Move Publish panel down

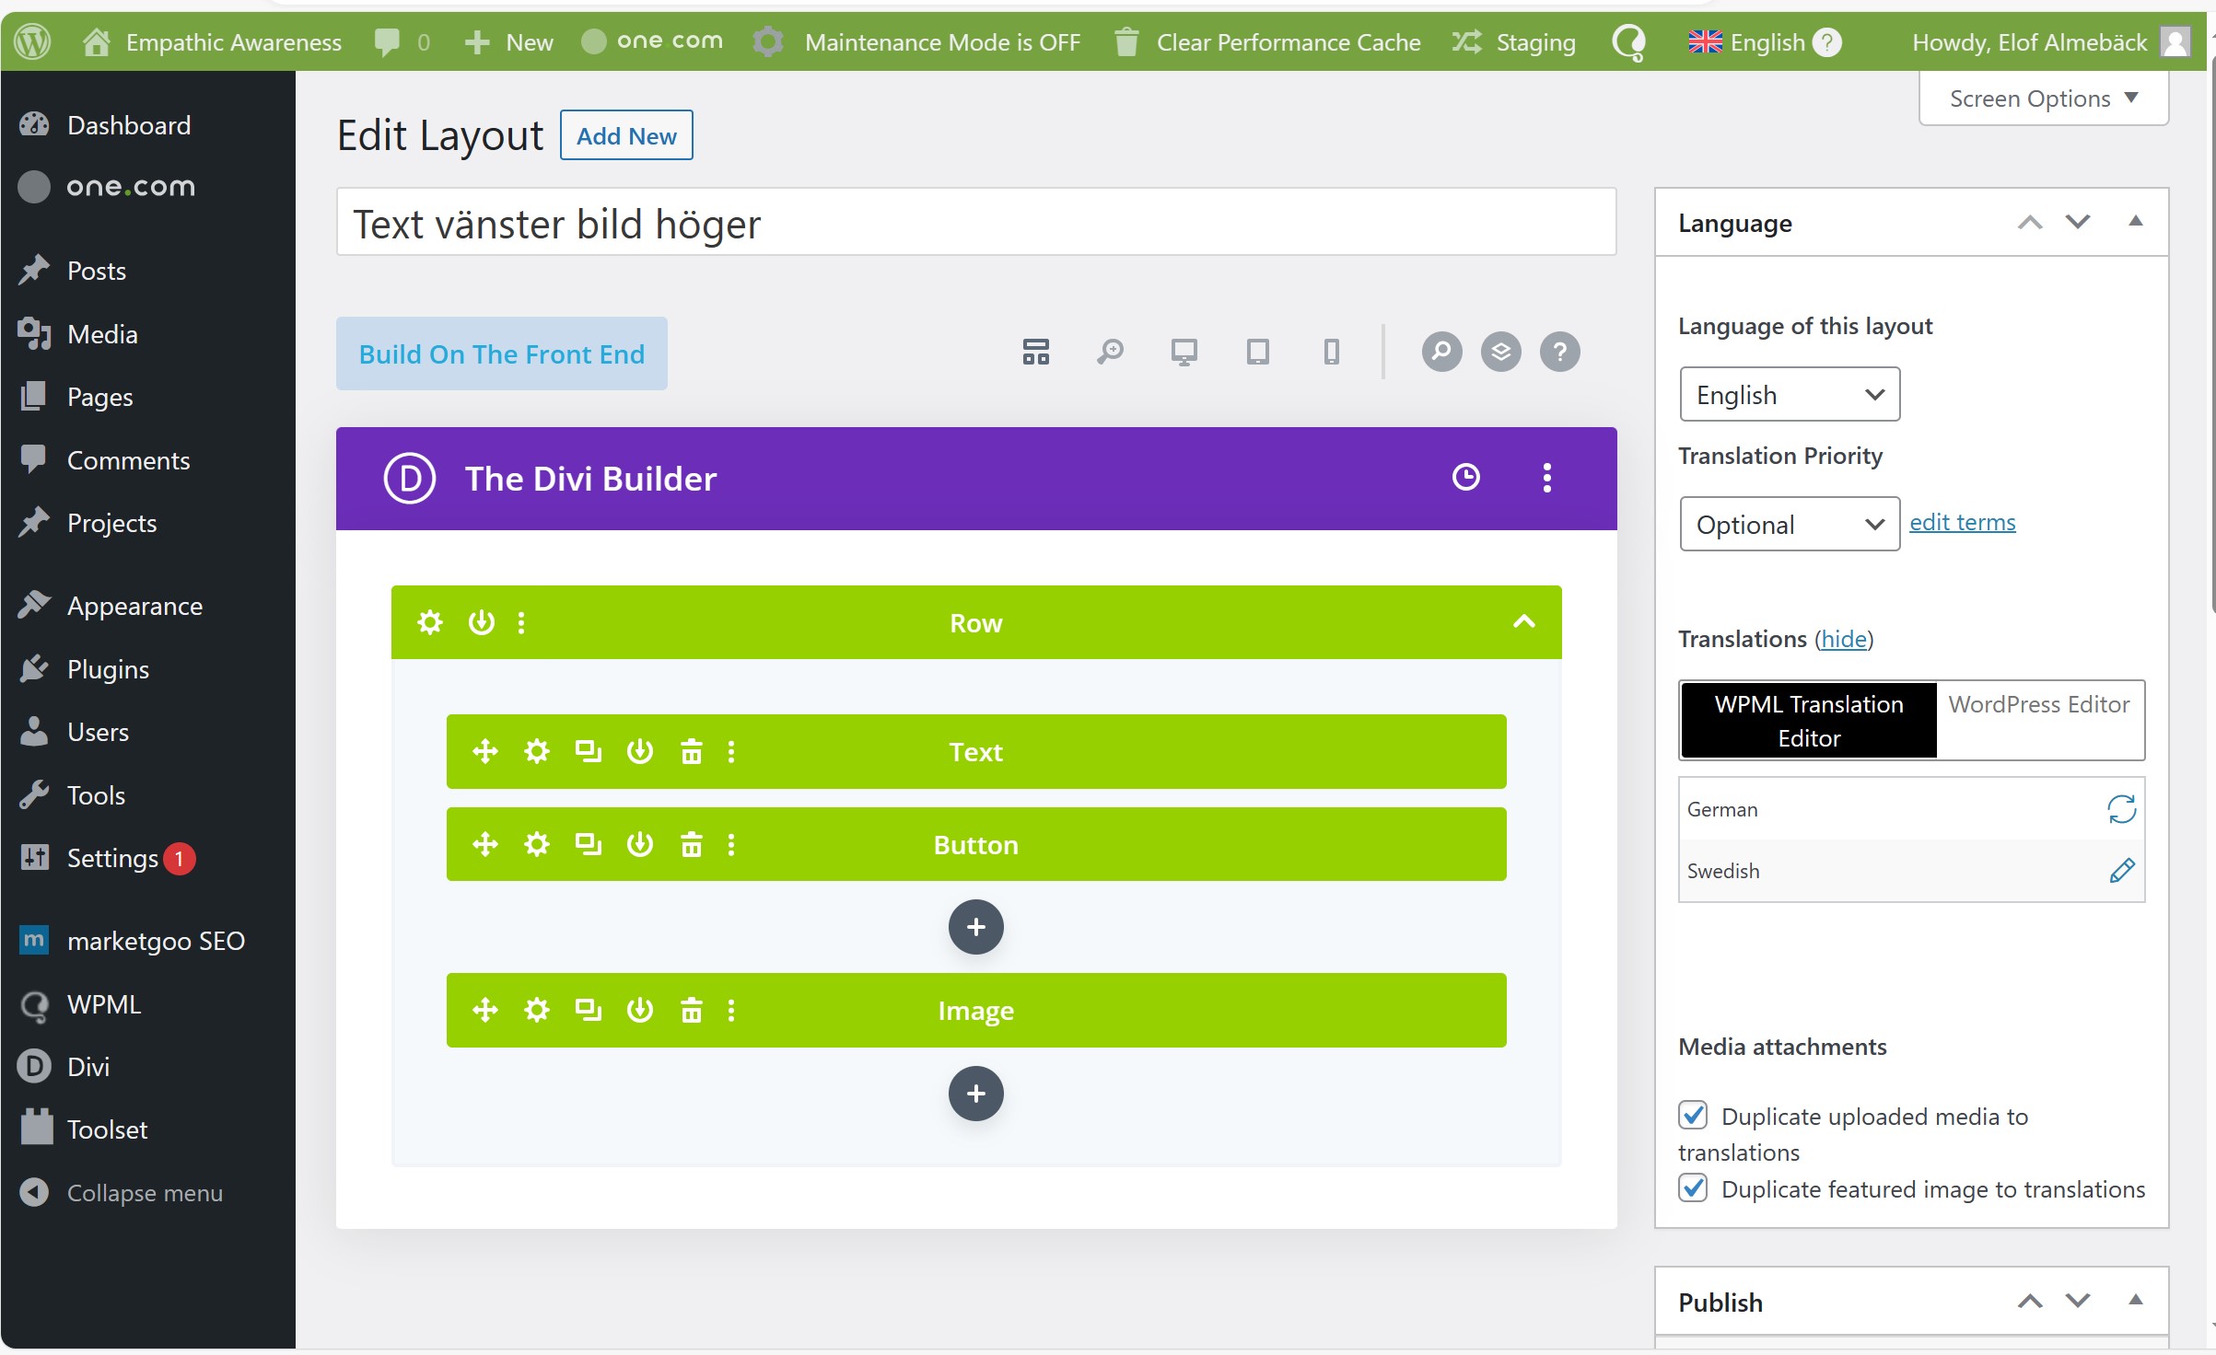click(2078, 1301)
